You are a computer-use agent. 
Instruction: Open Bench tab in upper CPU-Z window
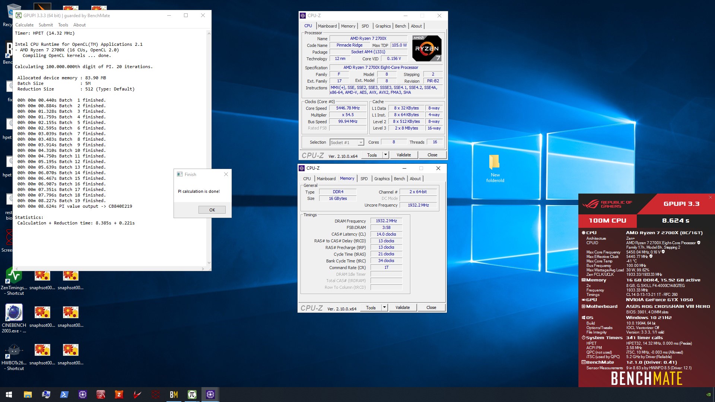[400, 26]
